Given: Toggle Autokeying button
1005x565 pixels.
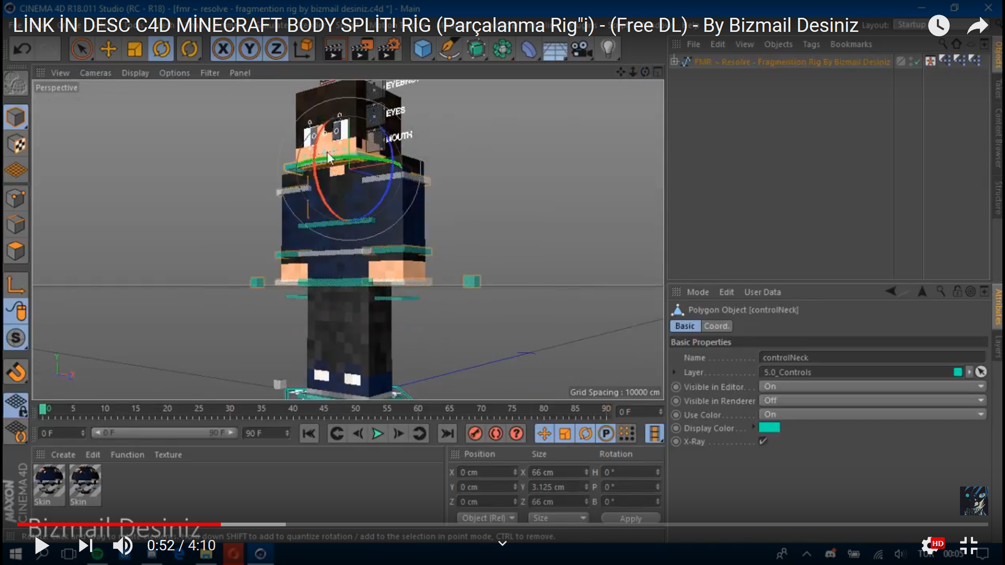Looking at the screenshot, I should 496,434.
